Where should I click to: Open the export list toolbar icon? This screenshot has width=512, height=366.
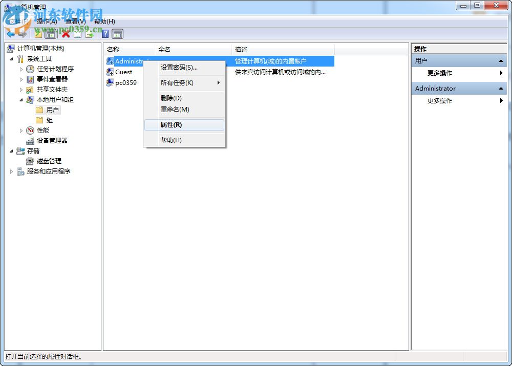tap(90, 34)
